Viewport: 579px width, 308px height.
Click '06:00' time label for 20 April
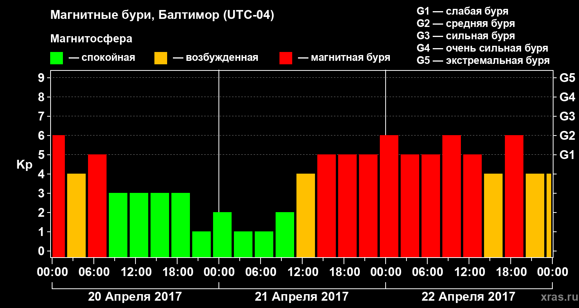94,272
